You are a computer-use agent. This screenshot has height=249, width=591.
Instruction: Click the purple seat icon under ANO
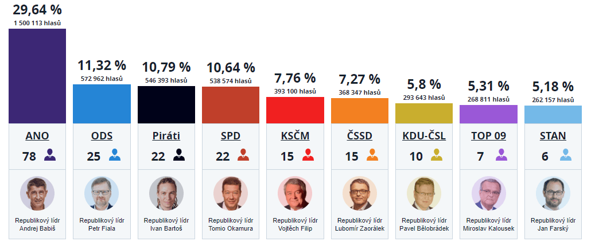point(50,155)
